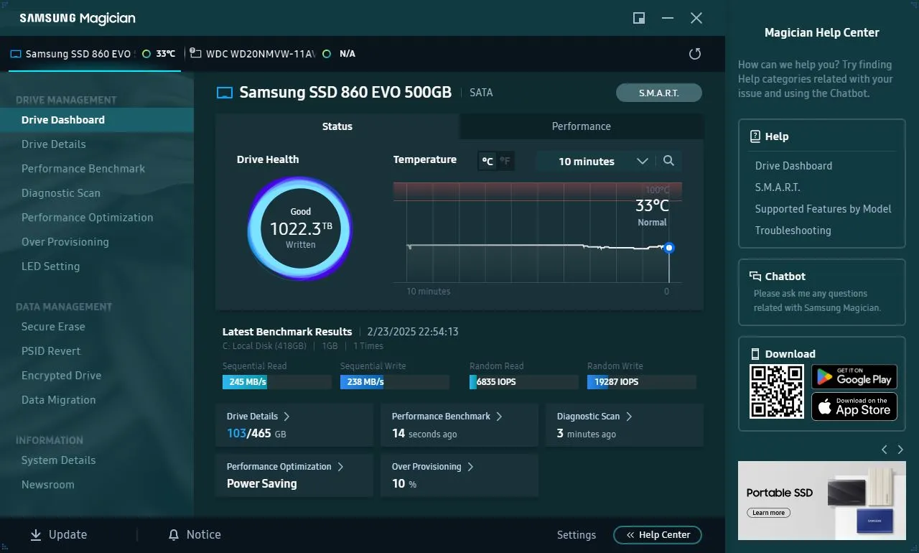This screenshot has height=553, width=919.
Task: Select the WDC WD20NMVW drive tab
Action: click(273, 54)
